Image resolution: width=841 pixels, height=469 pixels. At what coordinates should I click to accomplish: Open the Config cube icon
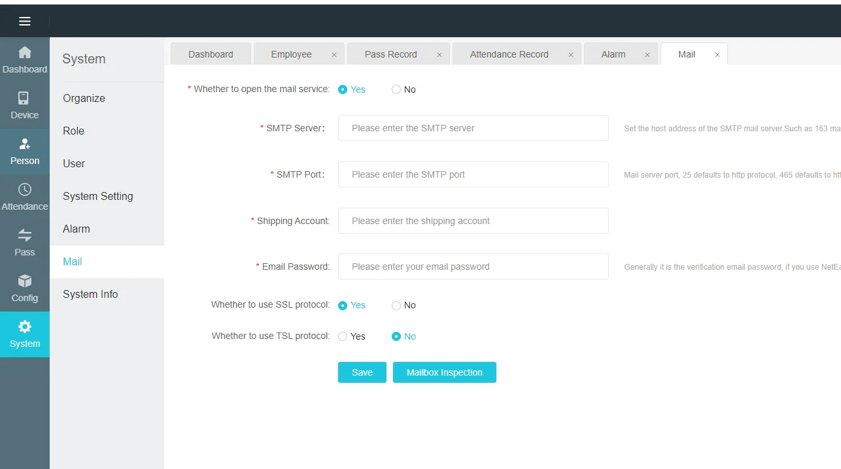[x=25, y=282]
